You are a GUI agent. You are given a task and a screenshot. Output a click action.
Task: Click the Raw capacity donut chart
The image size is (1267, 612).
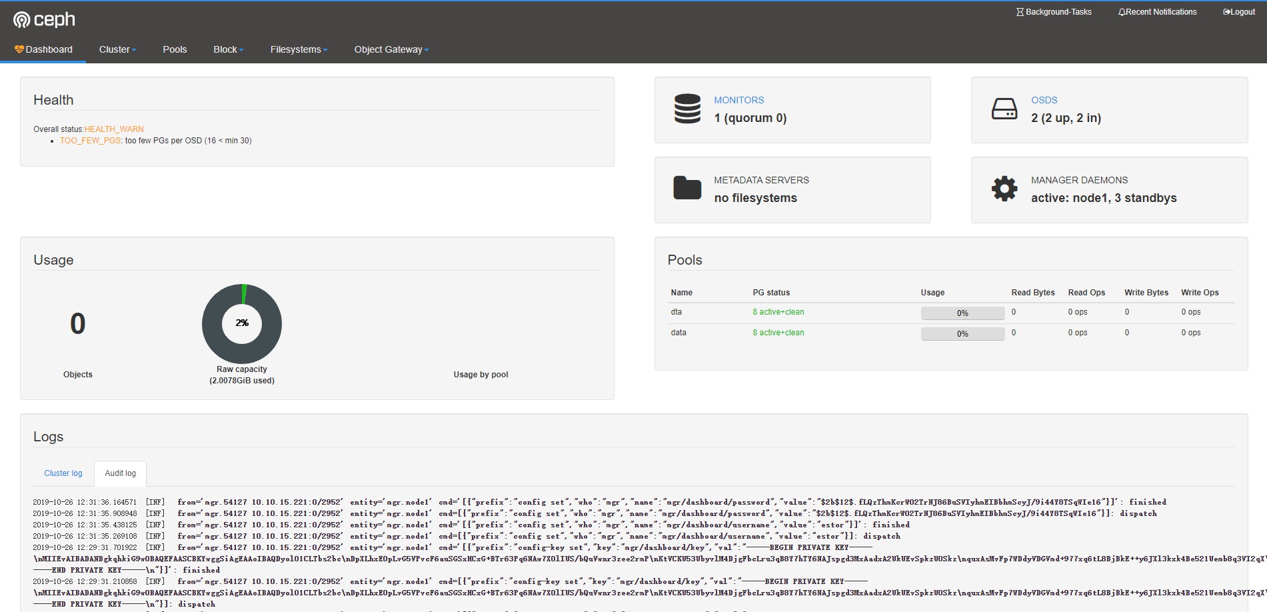click(242, 323)
